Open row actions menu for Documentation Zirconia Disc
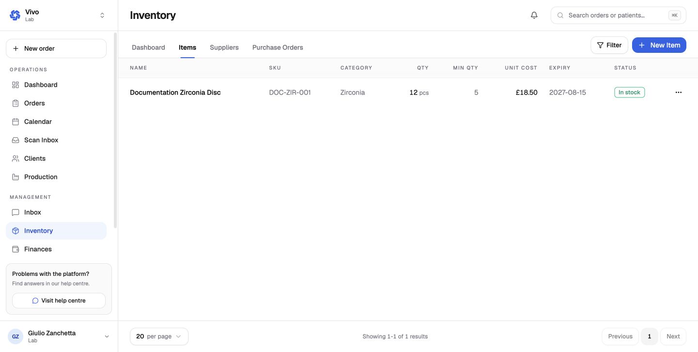 click(678, 93)
